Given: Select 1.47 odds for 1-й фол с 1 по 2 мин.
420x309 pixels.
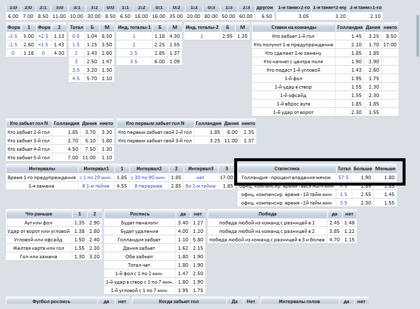Looking at the screenshot, I should [183, 274].
